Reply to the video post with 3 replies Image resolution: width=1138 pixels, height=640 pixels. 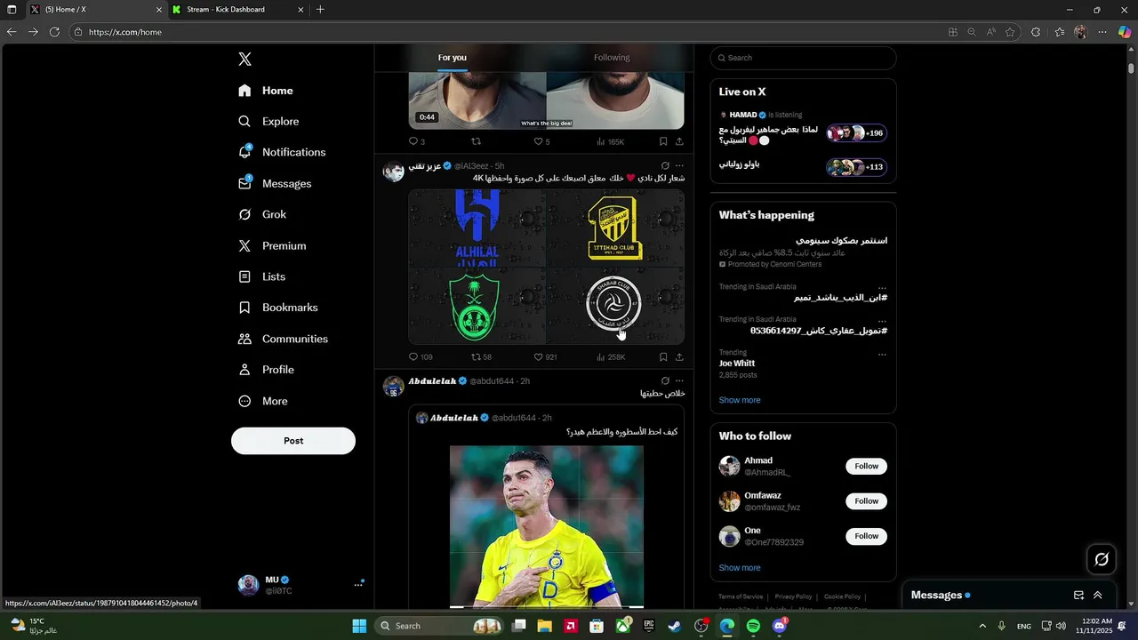pos(416,141)
